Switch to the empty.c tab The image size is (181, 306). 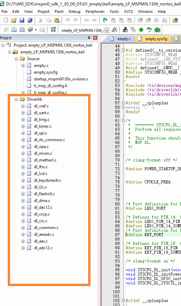[124, 39]
